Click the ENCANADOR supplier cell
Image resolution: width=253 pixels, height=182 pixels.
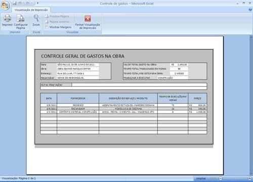78,109
